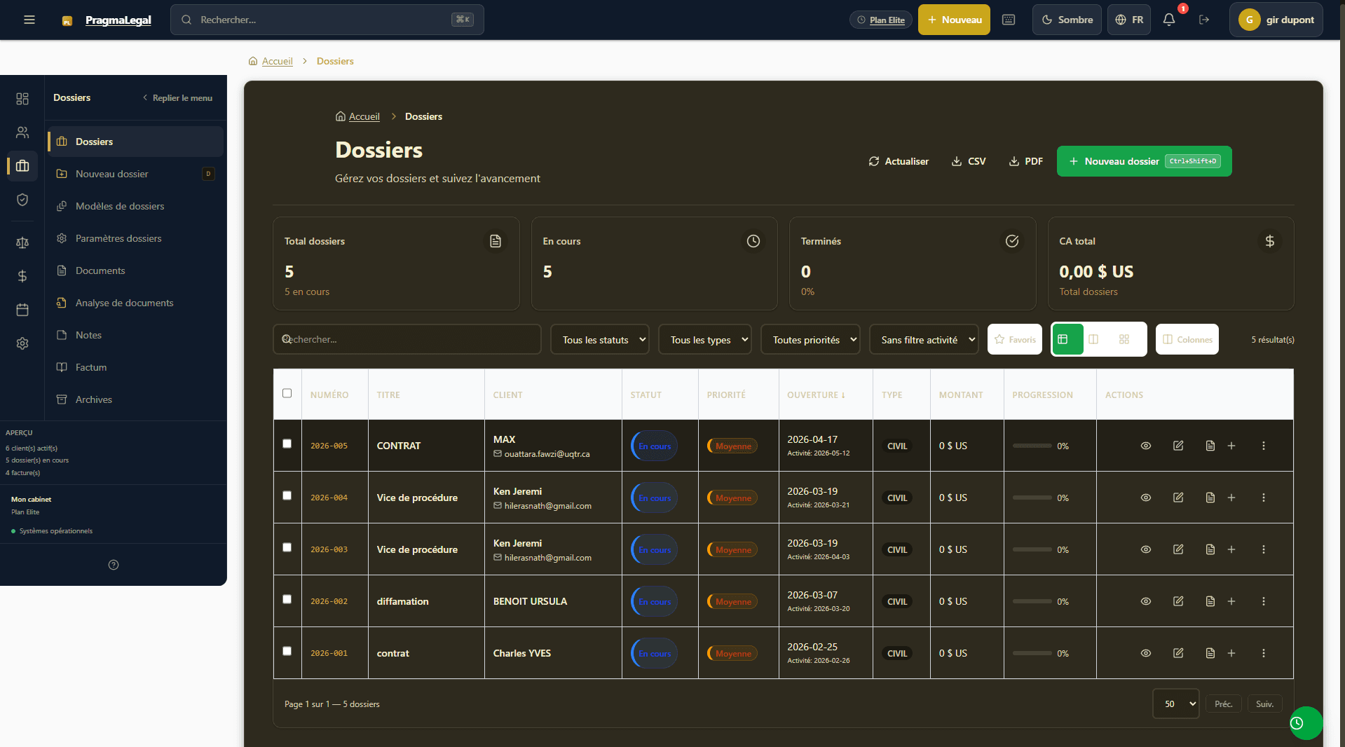
Task: Go to Archives in the sidebar menu
Action: [94, 399]
